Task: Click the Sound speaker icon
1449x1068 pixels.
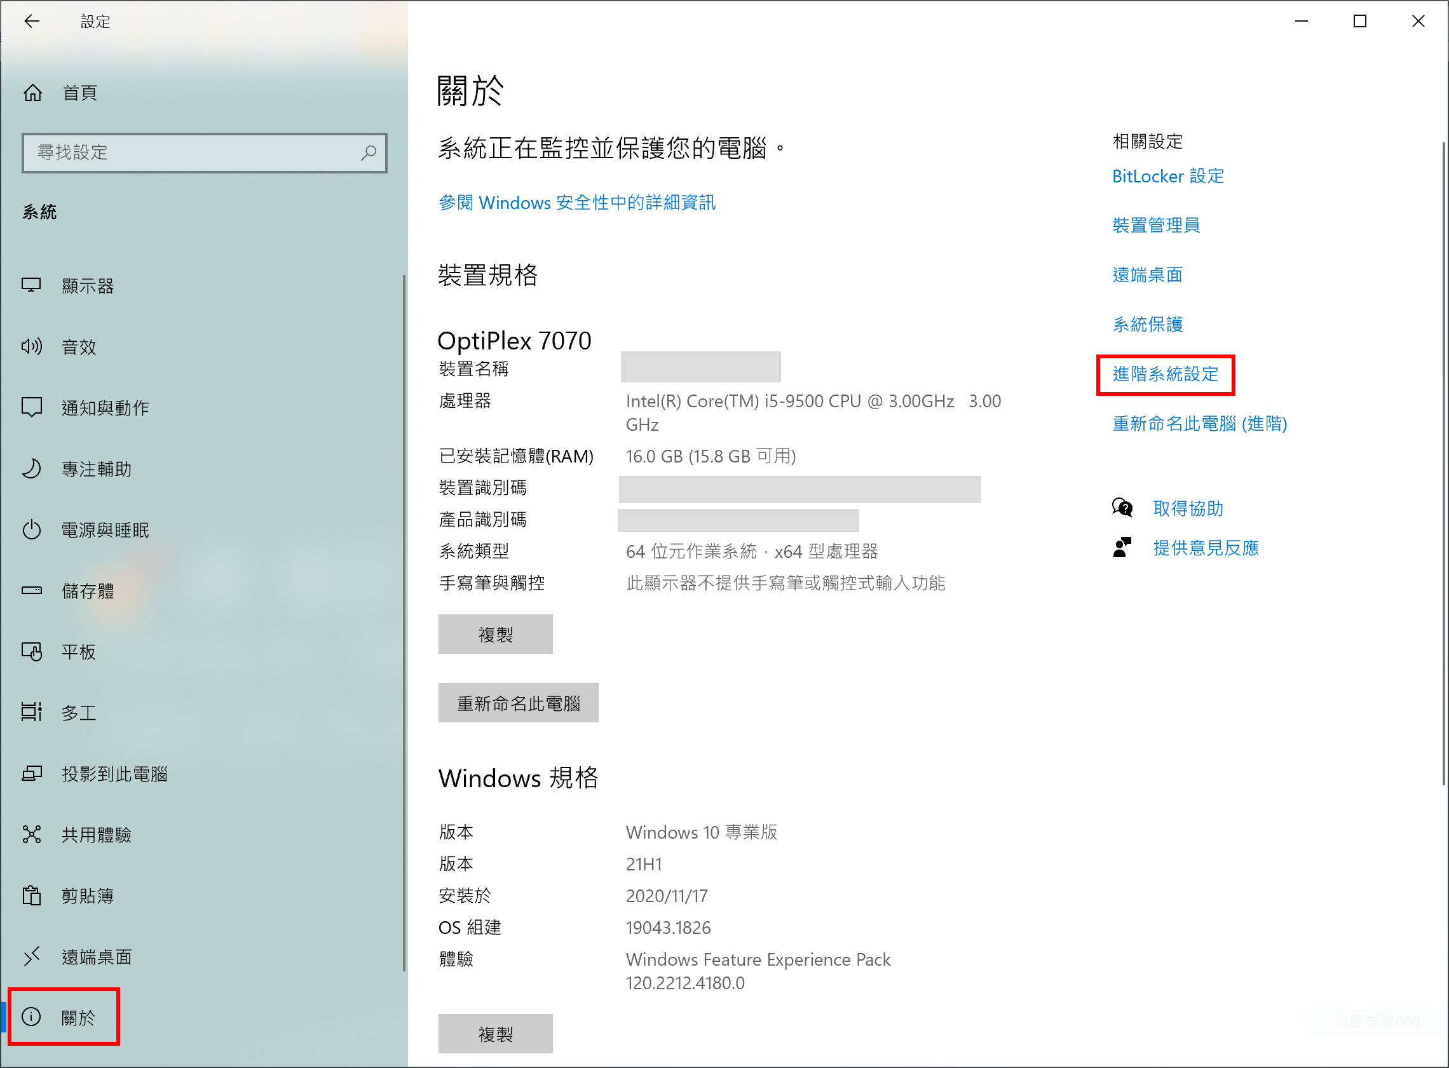Action: click(x=31, y=346)
